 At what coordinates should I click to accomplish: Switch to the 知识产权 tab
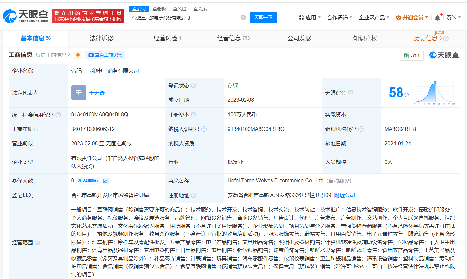(x=365, y=38)
